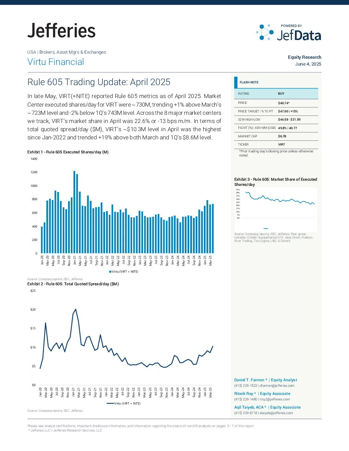The width and height of the screenshot is (349, 451).
Task: Click the tallest bar in Exhibit 1
Action: pos(74,212)
